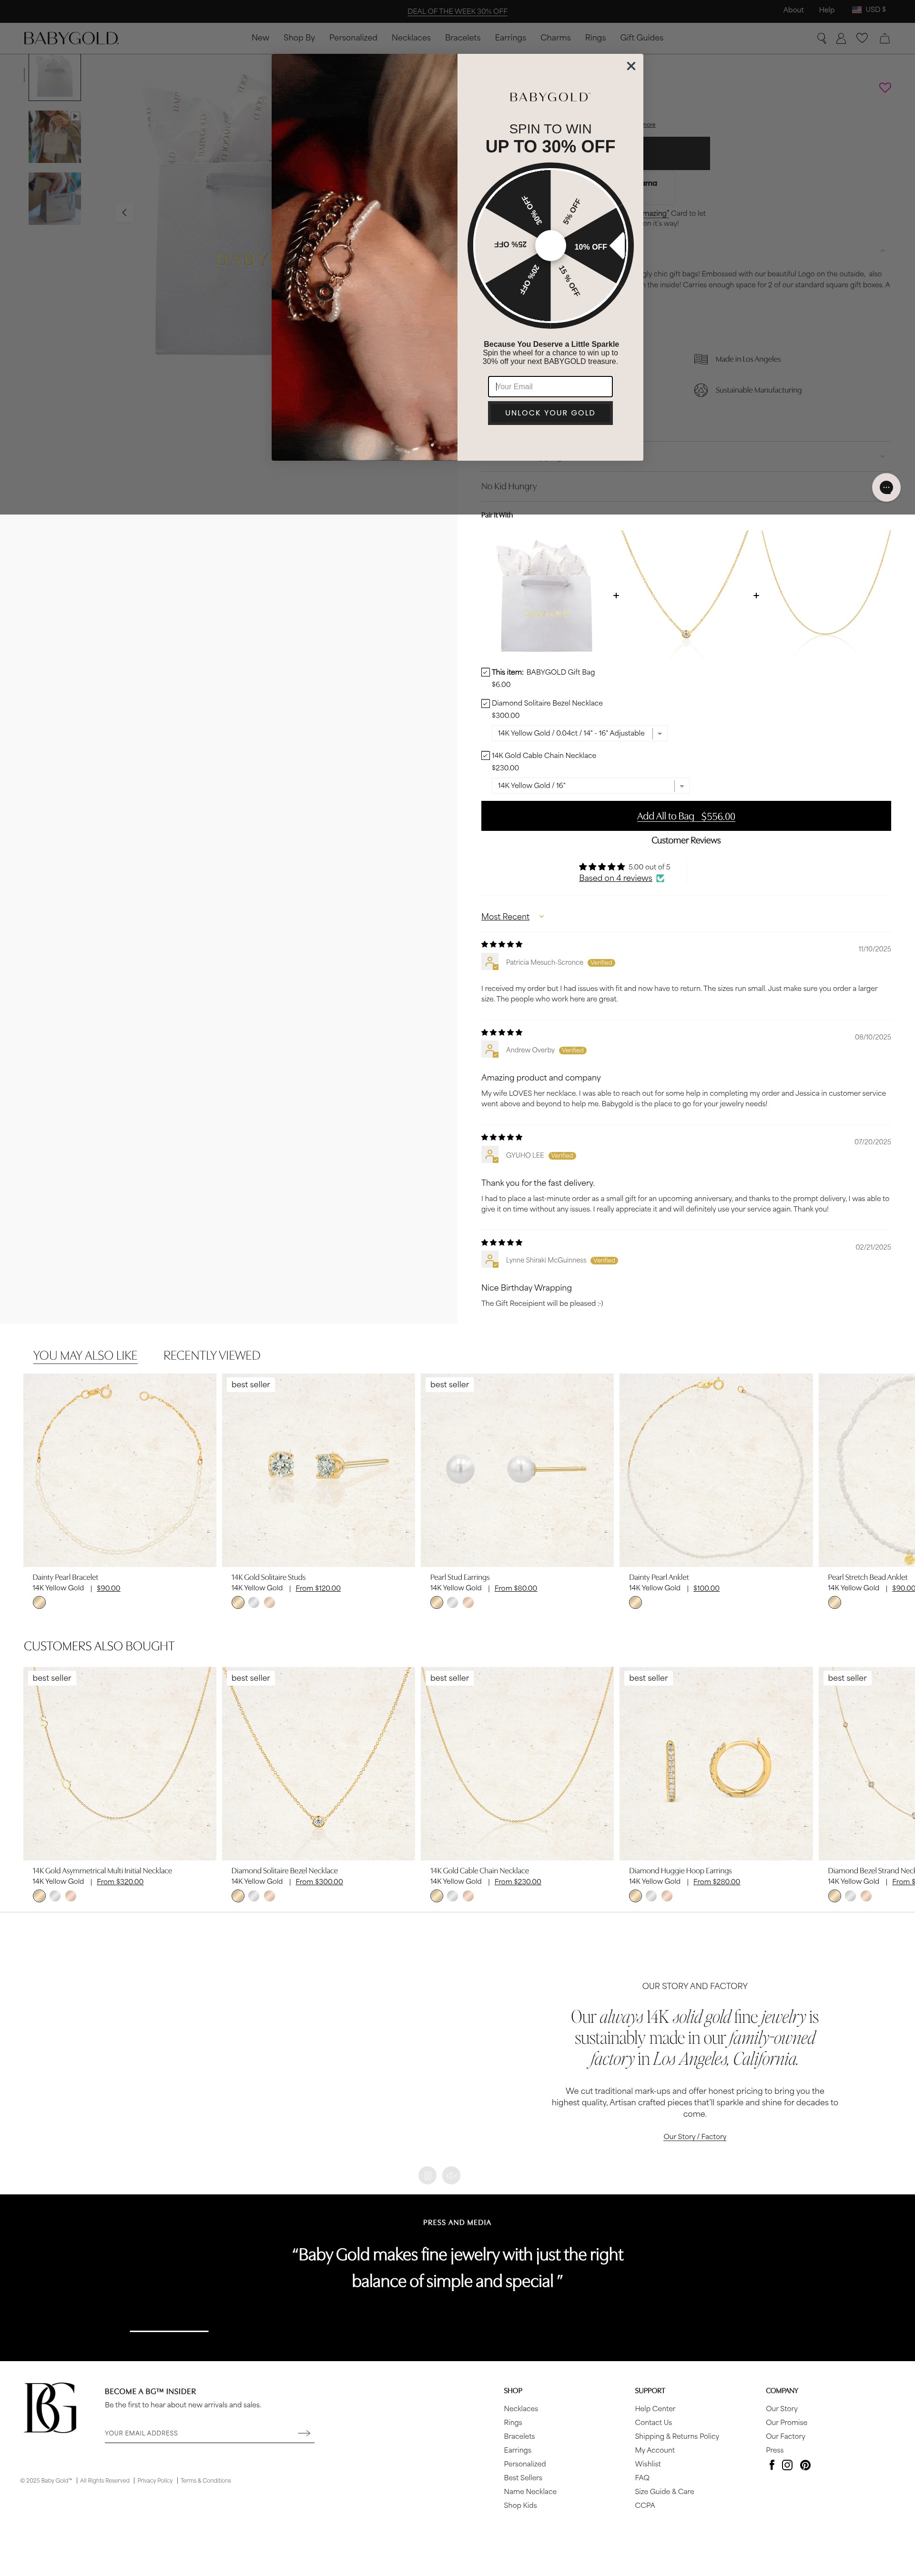This screenshot has width=915, height=2576.
Task: Click the BG footer logo
Action: coord(51,2407)
